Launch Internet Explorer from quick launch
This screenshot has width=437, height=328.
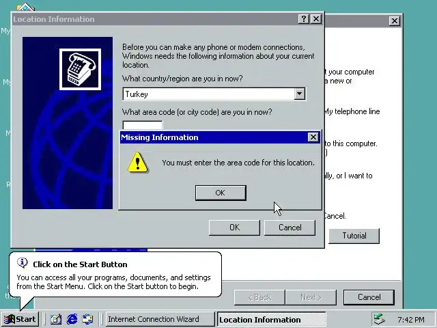[x=72, y=319]
